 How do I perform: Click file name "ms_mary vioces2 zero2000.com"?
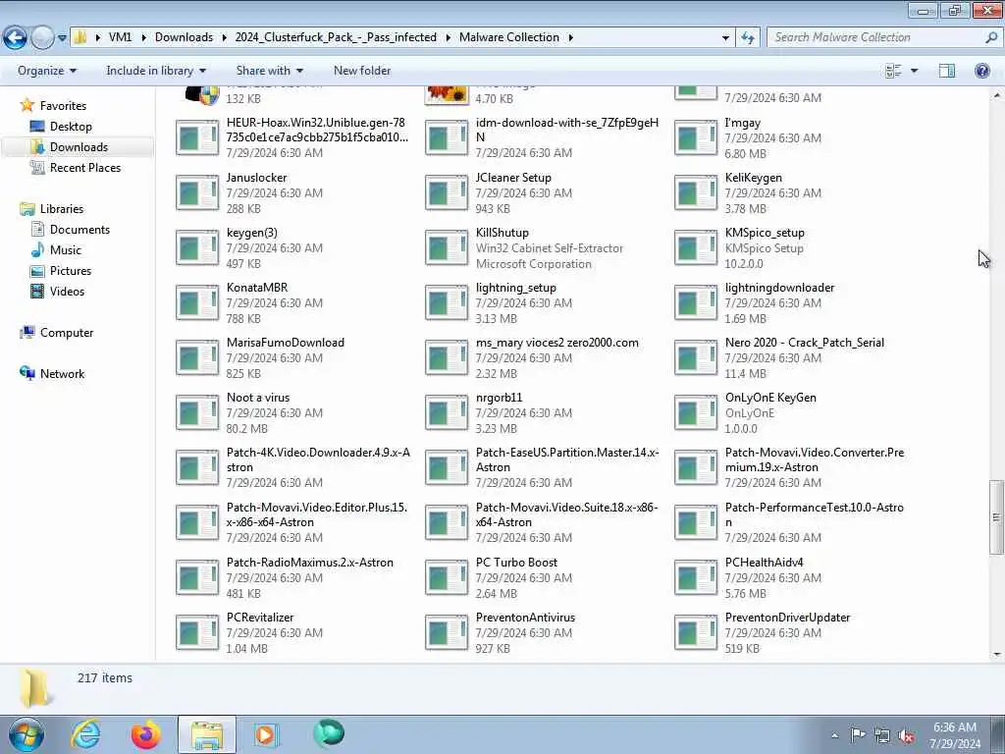tap(557, 343)
